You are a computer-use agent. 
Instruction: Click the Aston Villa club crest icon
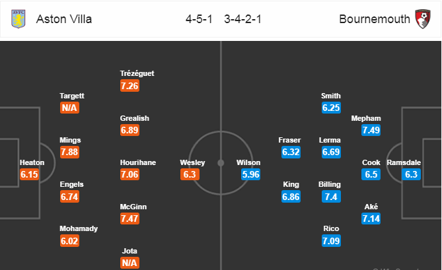(x=18, y=18)
